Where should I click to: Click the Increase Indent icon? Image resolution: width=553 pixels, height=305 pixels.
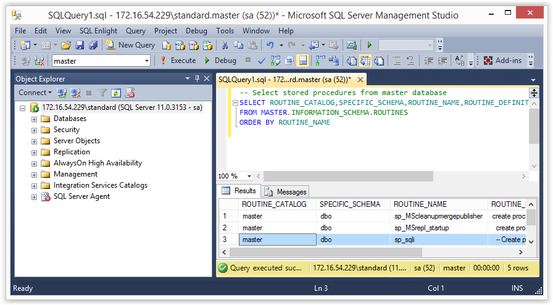point(442,61)
